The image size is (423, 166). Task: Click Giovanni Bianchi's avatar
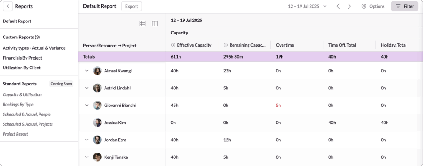tap(97, 105)
